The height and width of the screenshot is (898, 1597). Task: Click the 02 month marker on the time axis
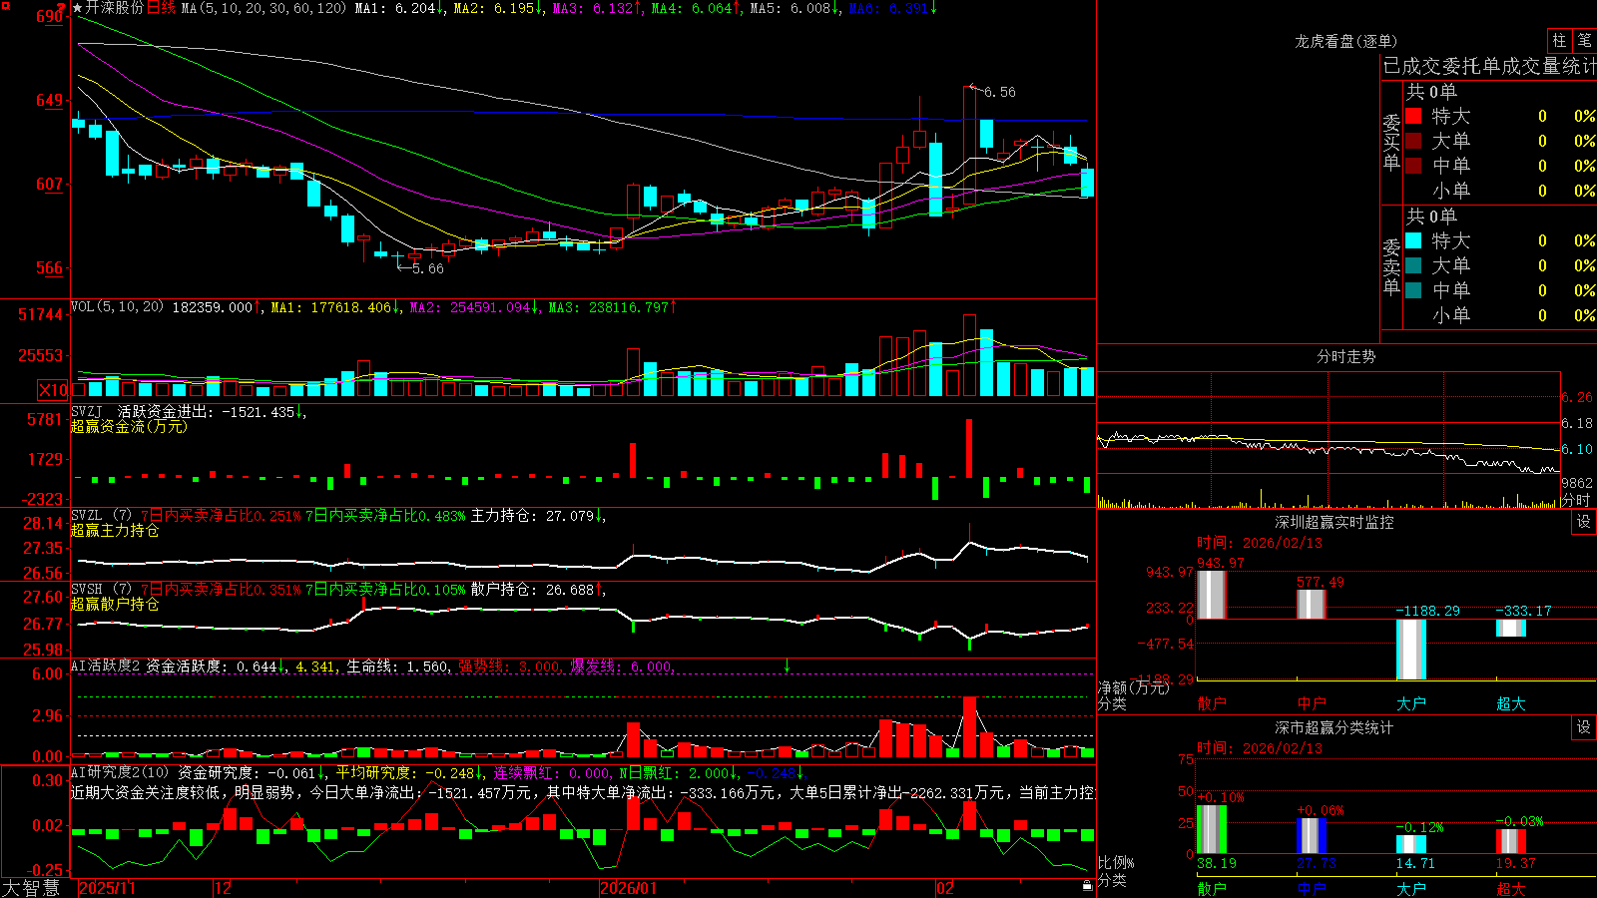click(945, 888)
